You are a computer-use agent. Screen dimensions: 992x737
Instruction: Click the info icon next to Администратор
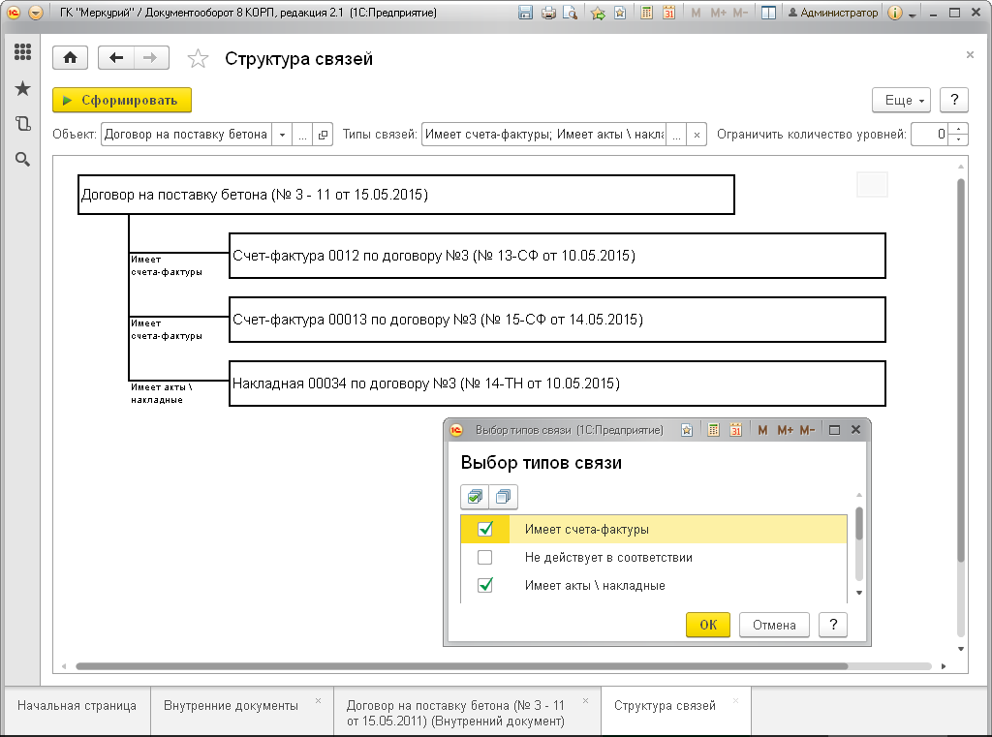894,13
